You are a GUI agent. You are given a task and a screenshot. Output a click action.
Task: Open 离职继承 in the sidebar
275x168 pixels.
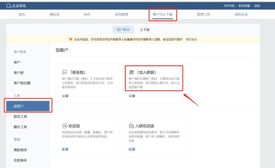[x=20, y=150]
